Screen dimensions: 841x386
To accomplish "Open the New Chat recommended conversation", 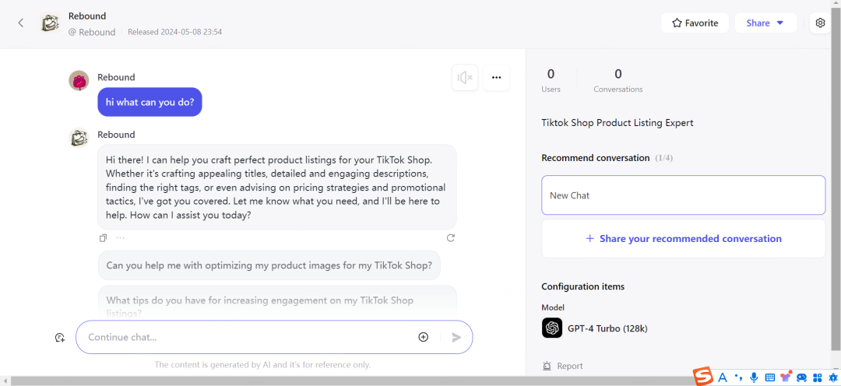I will click(x=684, y=195).
